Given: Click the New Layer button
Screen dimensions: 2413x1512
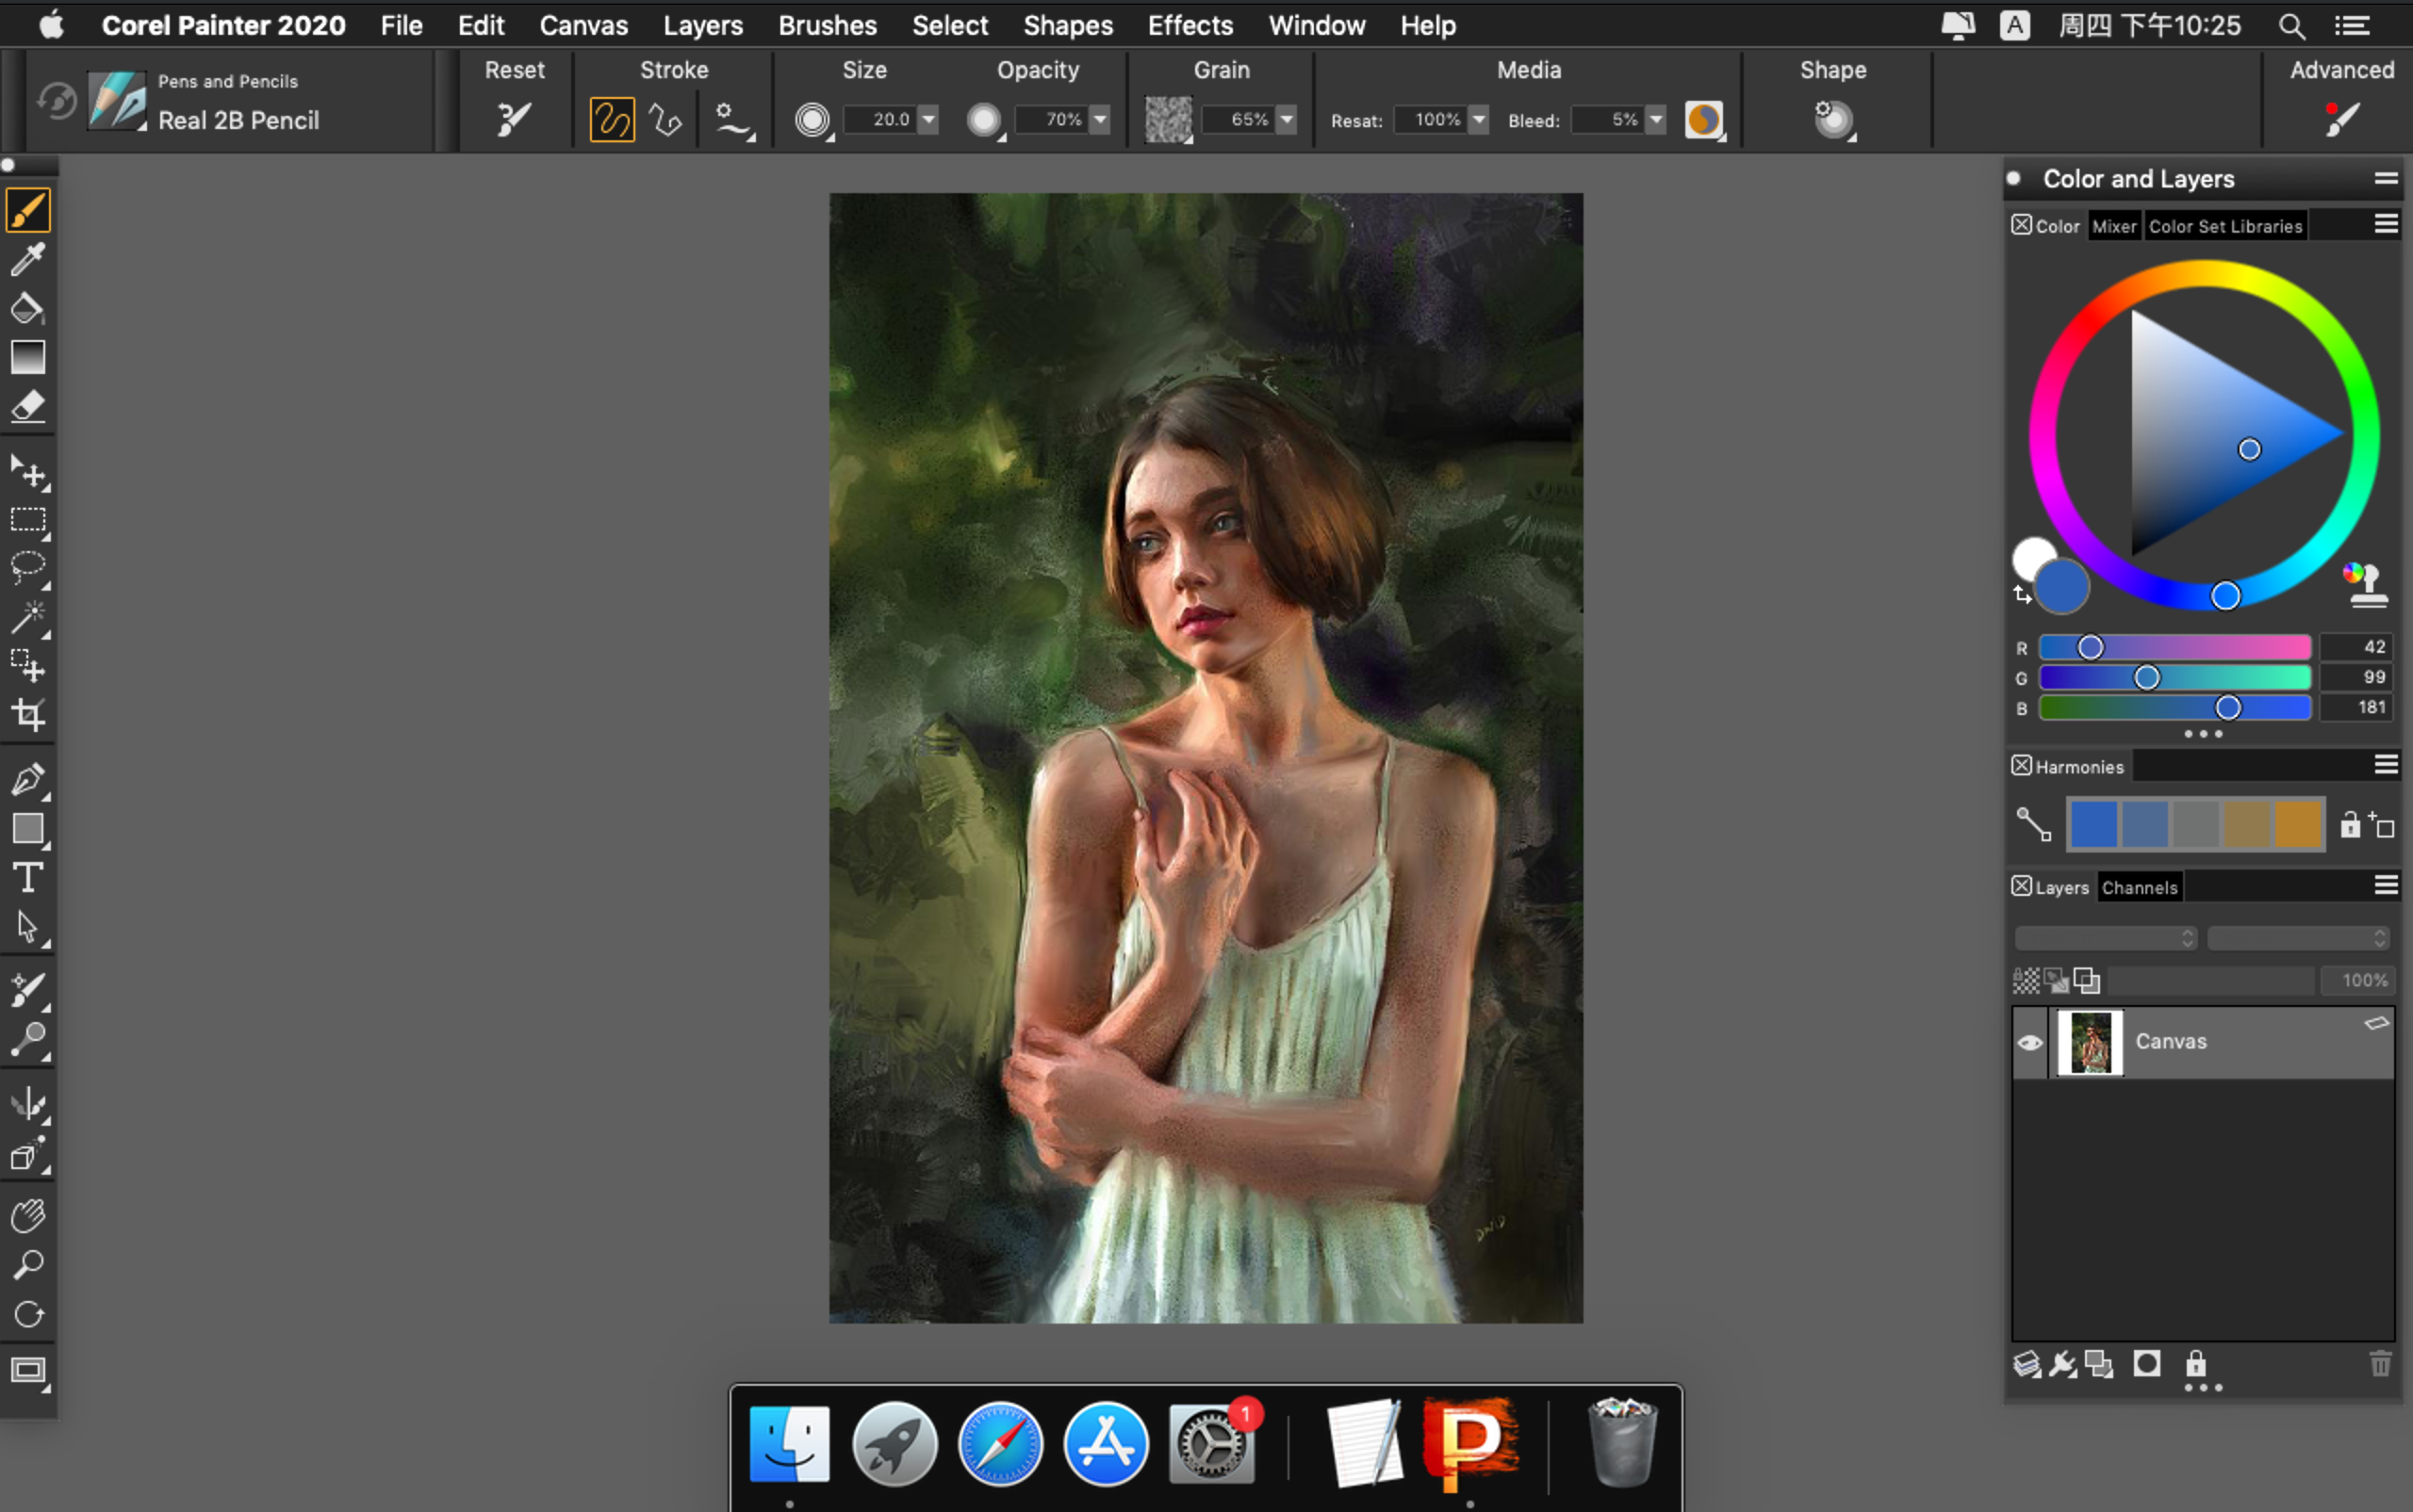Looking at the screenshot, I should (x=2026, y=1364).
